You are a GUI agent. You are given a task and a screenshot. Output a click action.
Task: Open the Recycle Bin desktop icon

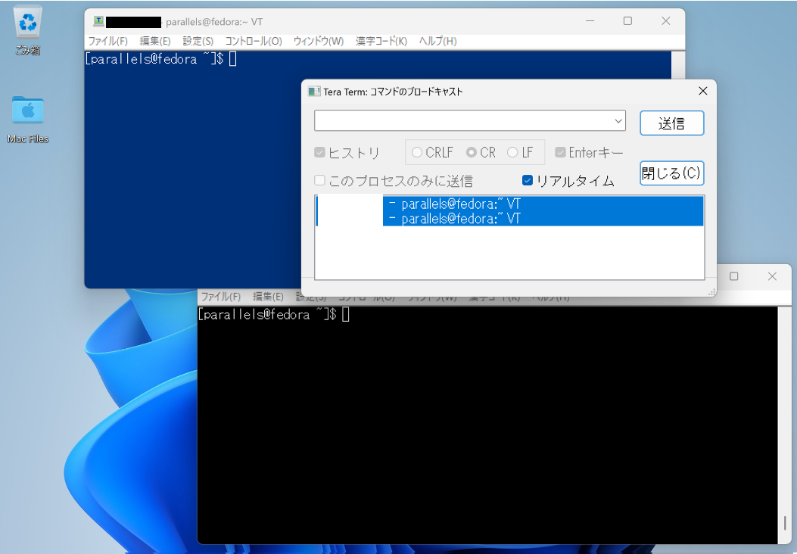pos(27,30)
